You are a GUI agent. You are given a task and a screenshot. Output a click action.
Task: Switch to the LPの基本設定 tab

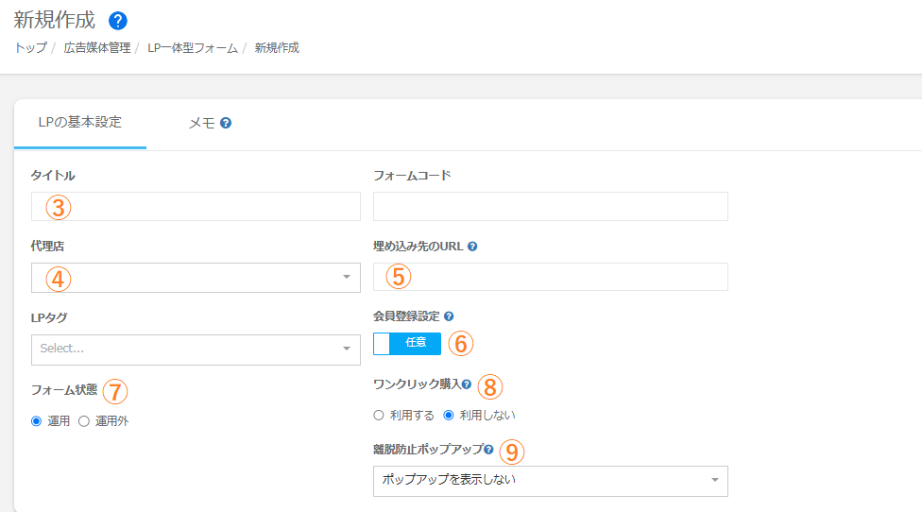(80, 122)
